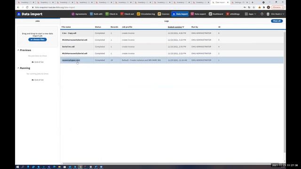
Task: Reload the page with browser refresh icon
Action: [x=27, y=8]
